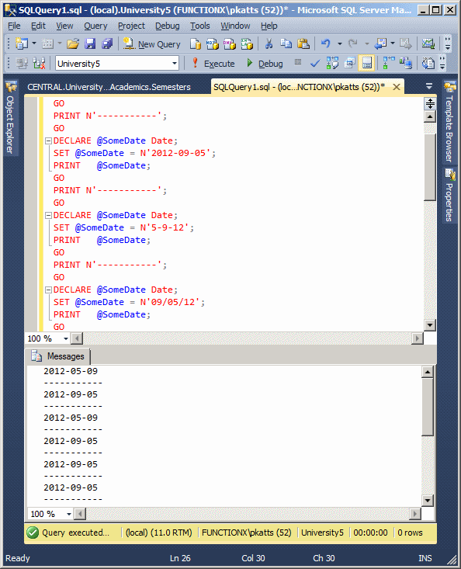
Task: Click the Paste clipboard icon
Action: click(x=303, y=44)
